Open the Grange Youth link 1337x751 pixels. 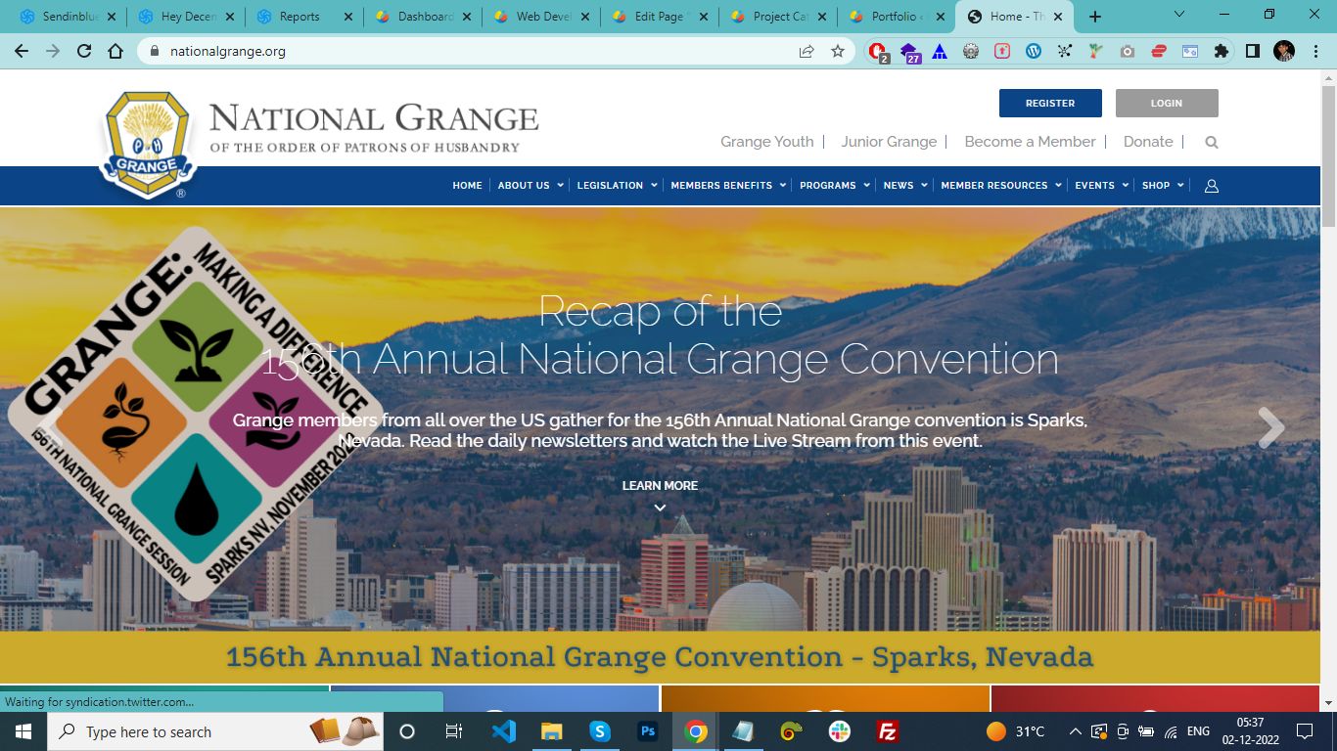pos(767,142)
